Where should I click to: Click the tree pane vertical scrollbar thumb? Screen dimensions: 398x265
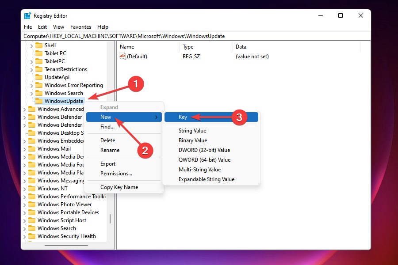[x=110, y=219]
